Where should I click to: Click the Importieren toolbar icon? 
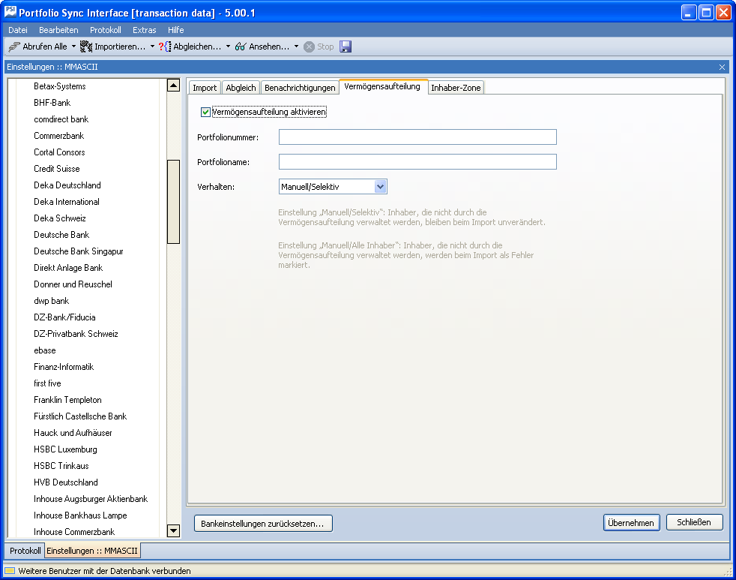click(86, 47)
